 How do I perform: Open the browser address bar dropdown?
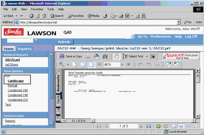click(x=179, y=22)
